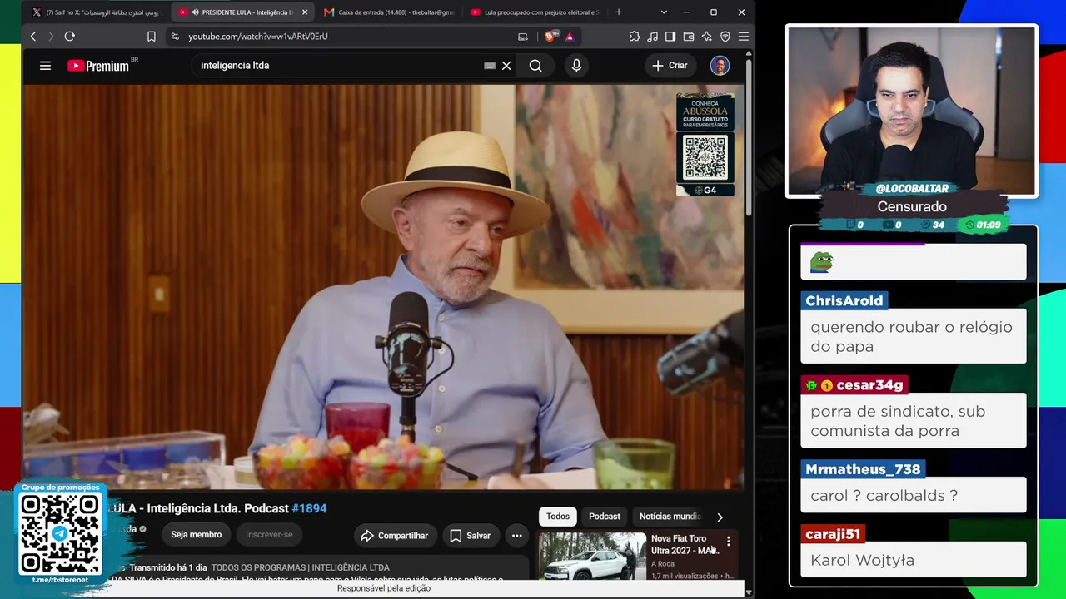Save the video with the Salvar button
Image resolution: width=1066 pixels, height=599 pixels.
coord(471,536)
